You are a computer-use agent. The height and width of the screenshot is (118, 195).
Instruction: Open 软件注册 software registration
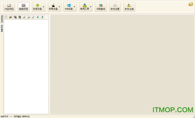tap(129, 7)
